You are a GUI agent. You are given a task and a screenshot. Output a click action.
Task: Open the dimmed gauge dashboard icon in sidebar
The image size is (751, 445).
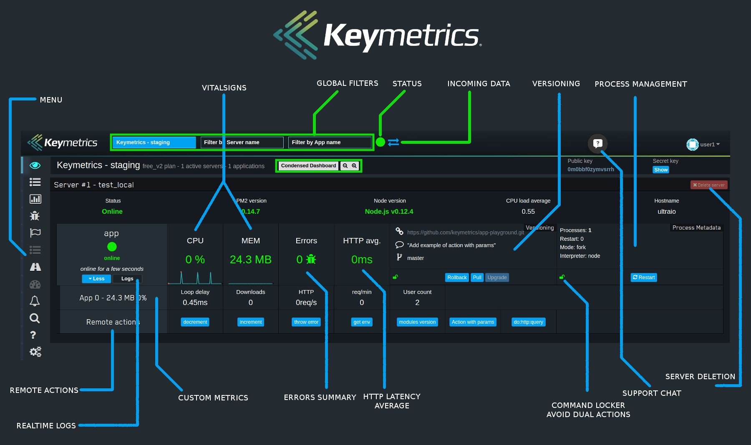pos(35,284)
